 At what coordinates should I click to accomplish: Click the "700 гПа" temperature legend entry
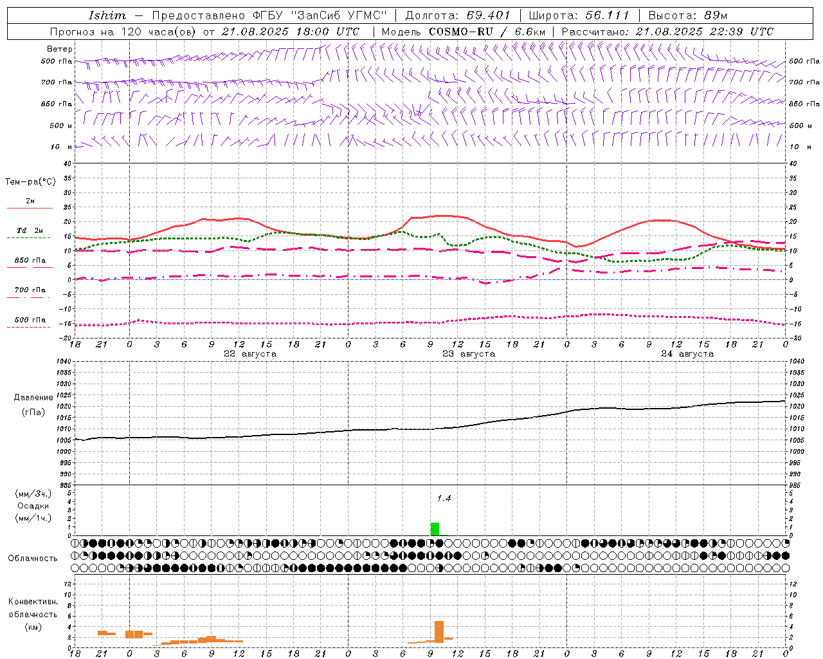click(x=30, y=293)
